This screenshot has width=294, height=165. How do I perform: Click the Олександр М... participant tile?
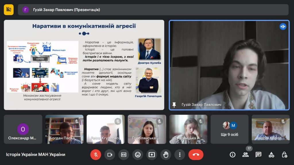click(x=23, y=129)
